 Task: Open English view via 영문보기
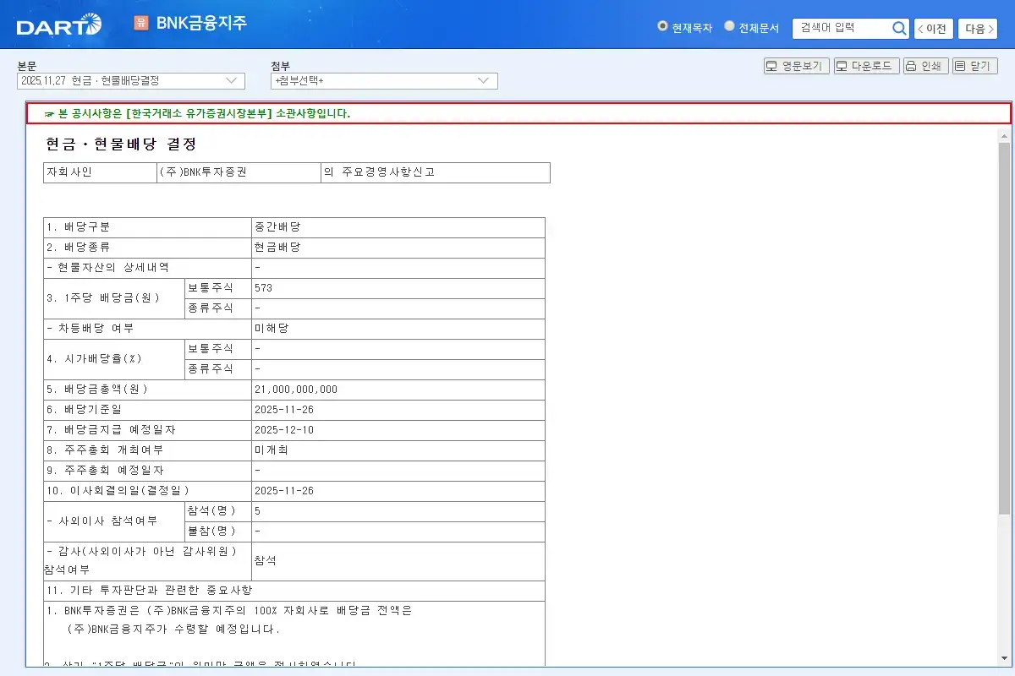click(x=797, y=66)
